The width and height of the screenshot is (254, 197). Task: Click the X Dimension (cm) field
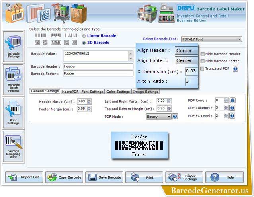pyautogui.click(x=191, y=71)
